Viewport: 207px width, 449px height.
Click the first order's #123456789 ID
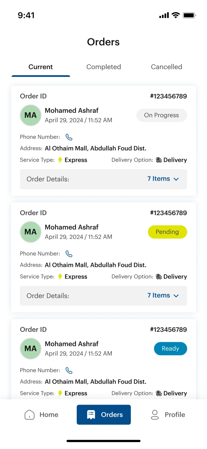(x=168, y=96)
